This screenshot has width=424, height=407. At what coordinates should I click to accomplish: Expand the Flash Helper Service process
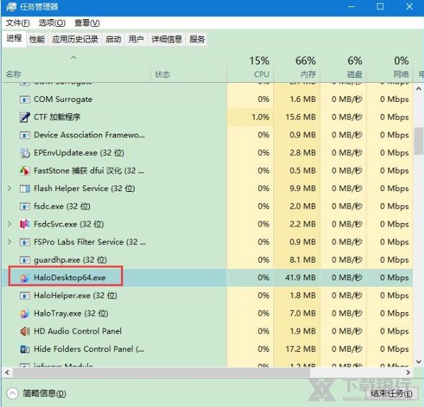pyautogui.click(x=9, y=188)
